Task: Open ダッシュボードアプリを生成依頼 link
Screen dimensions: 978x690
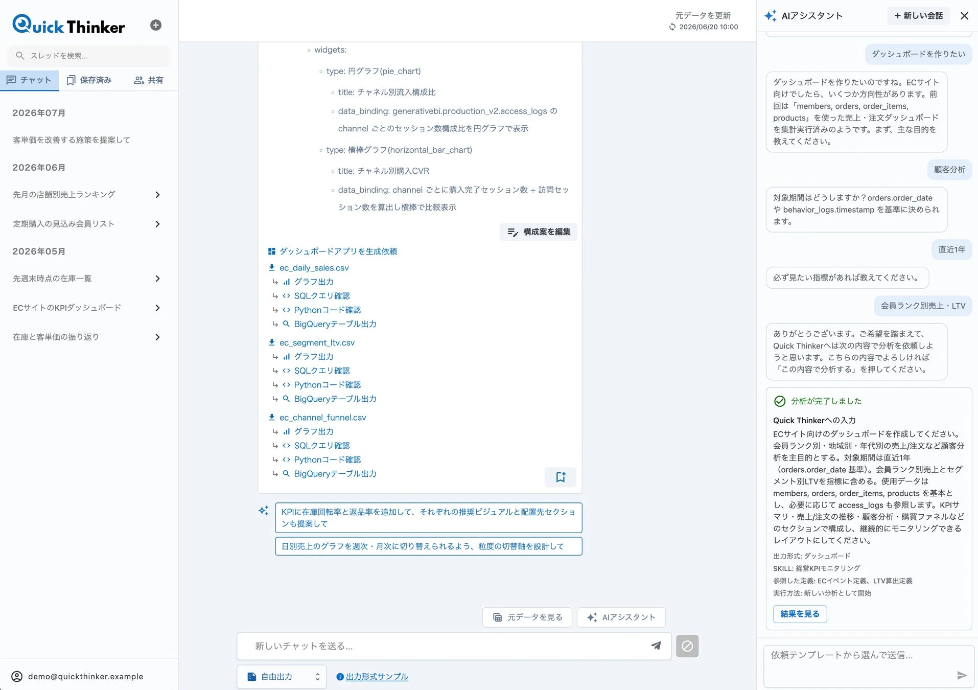Action: [338, 251]
